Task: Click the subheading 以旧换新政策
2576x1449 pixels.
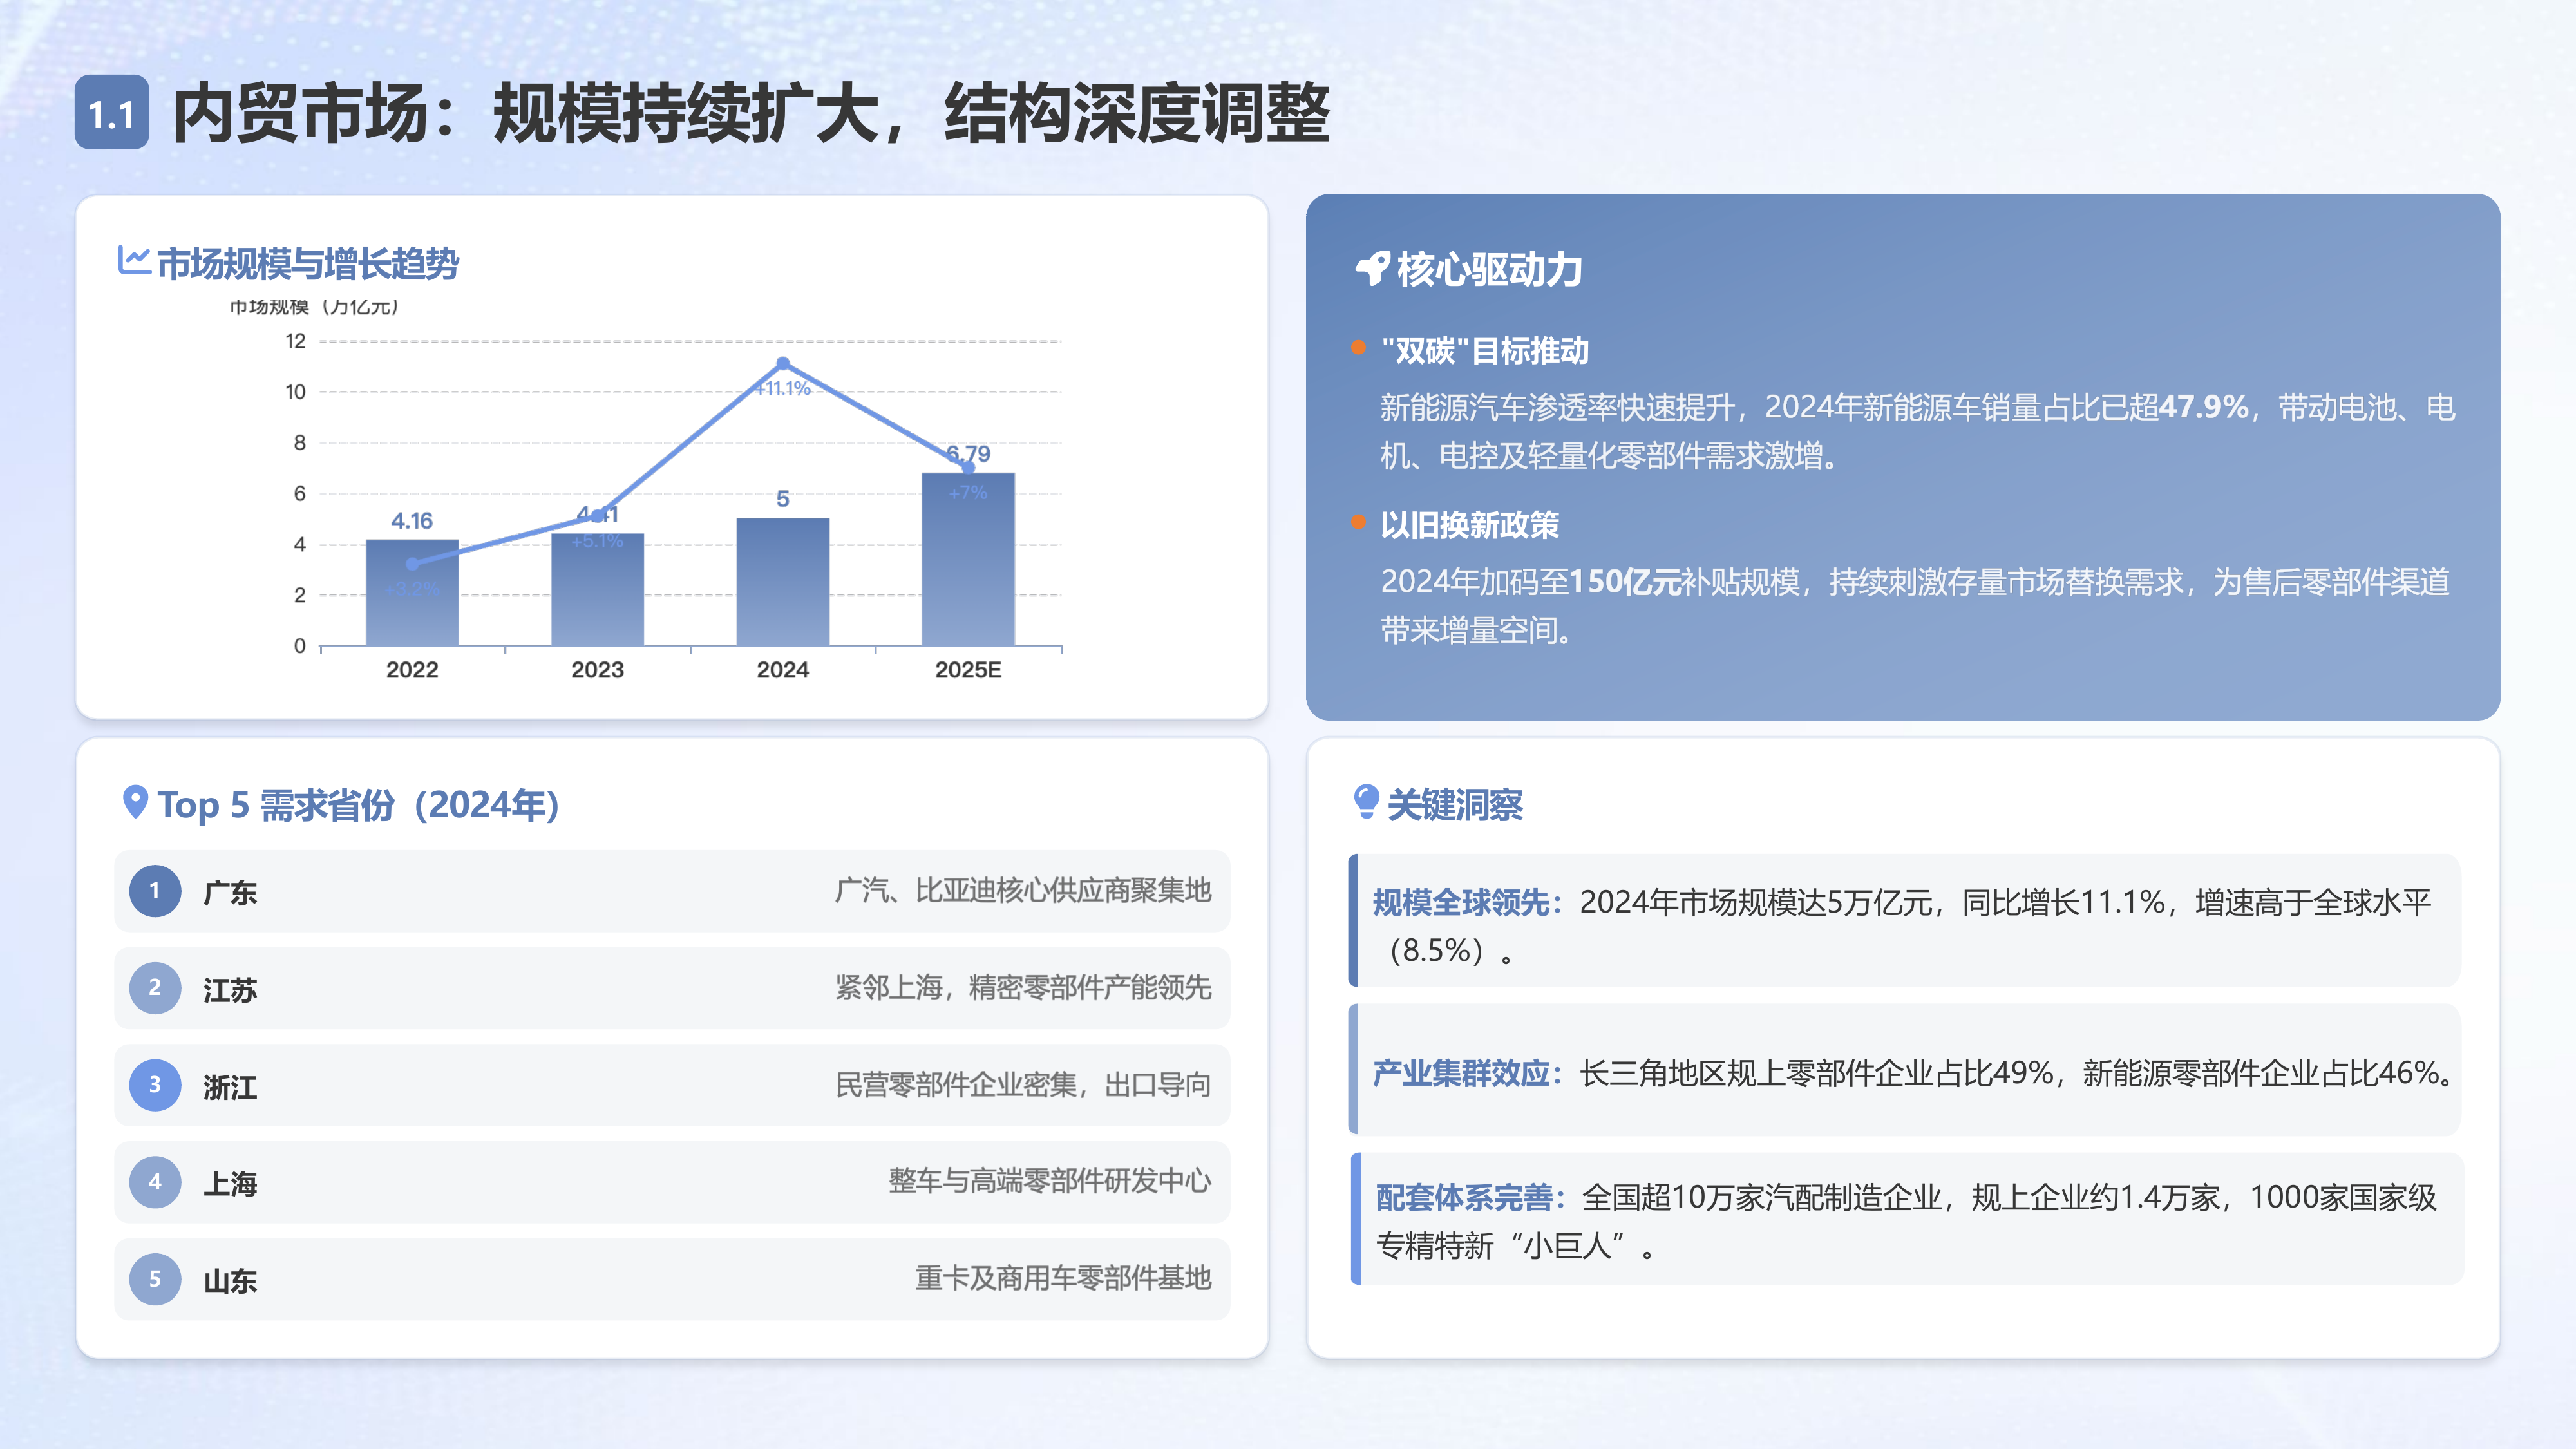Action: pos(1469,525)
